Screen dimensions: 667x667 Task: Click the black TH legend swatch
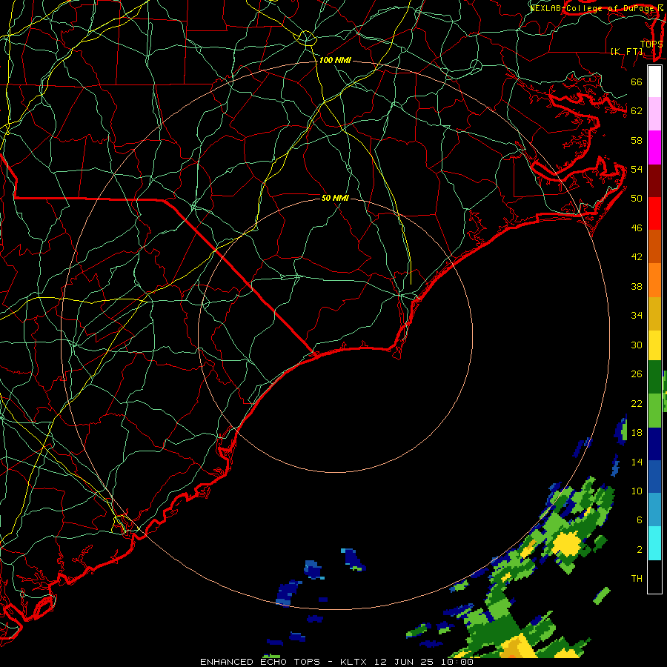click(x=654, y=577)
